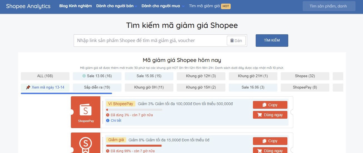Select the Khung giờ 12H (3) tab
Viewport: 363px width, 153px height.
201,76
